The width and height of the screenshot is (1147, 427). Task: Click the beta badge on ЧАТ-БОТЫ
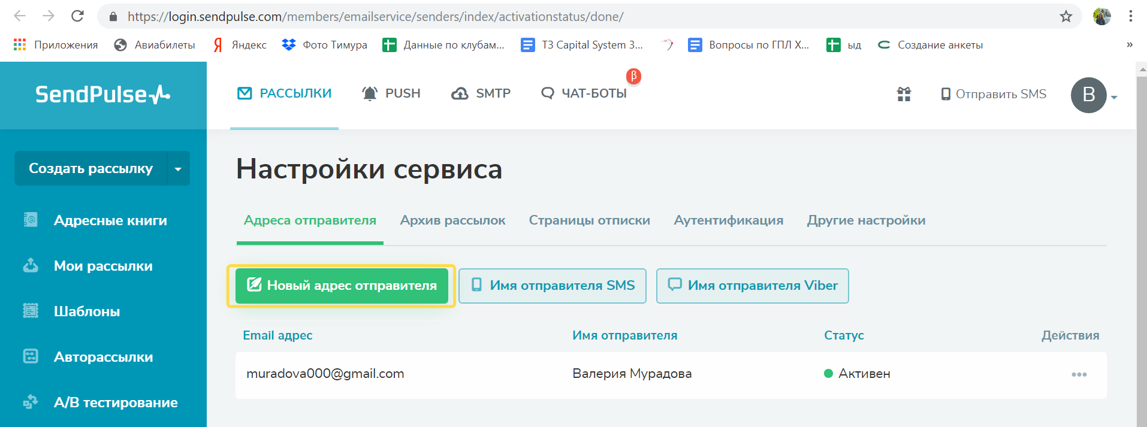[633, 76]
